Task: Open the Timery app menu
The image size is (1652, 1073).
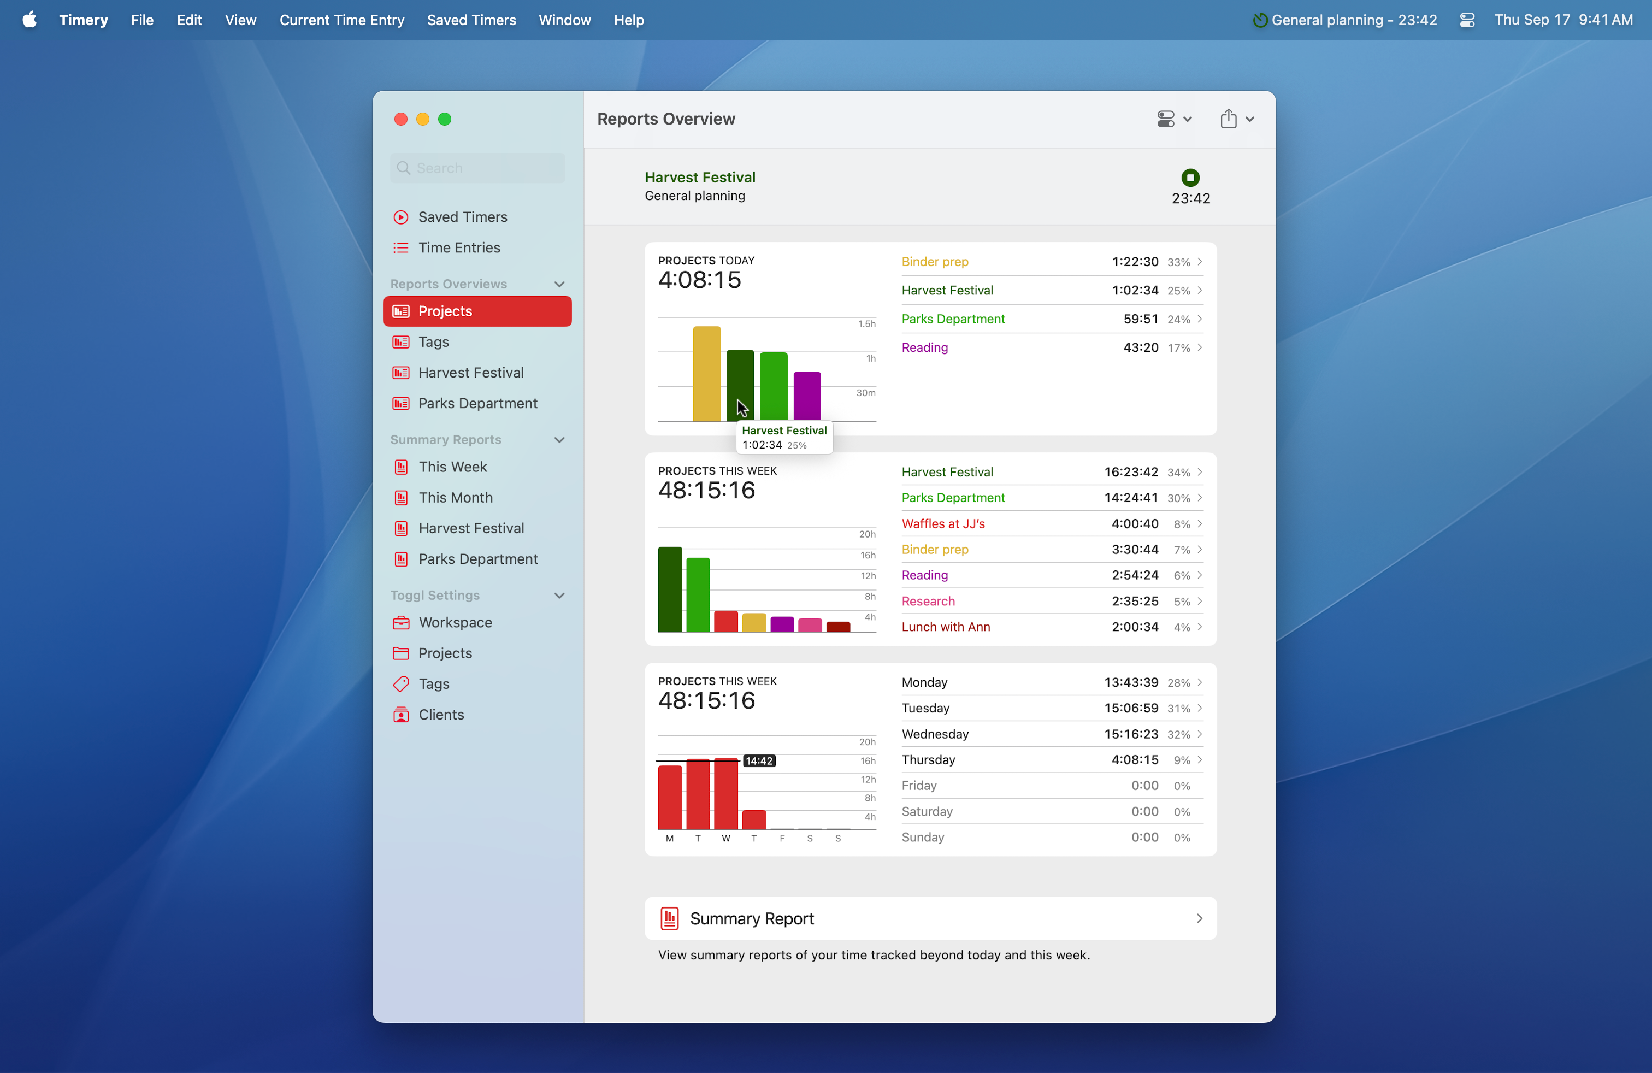Action: tap(83, 20)
